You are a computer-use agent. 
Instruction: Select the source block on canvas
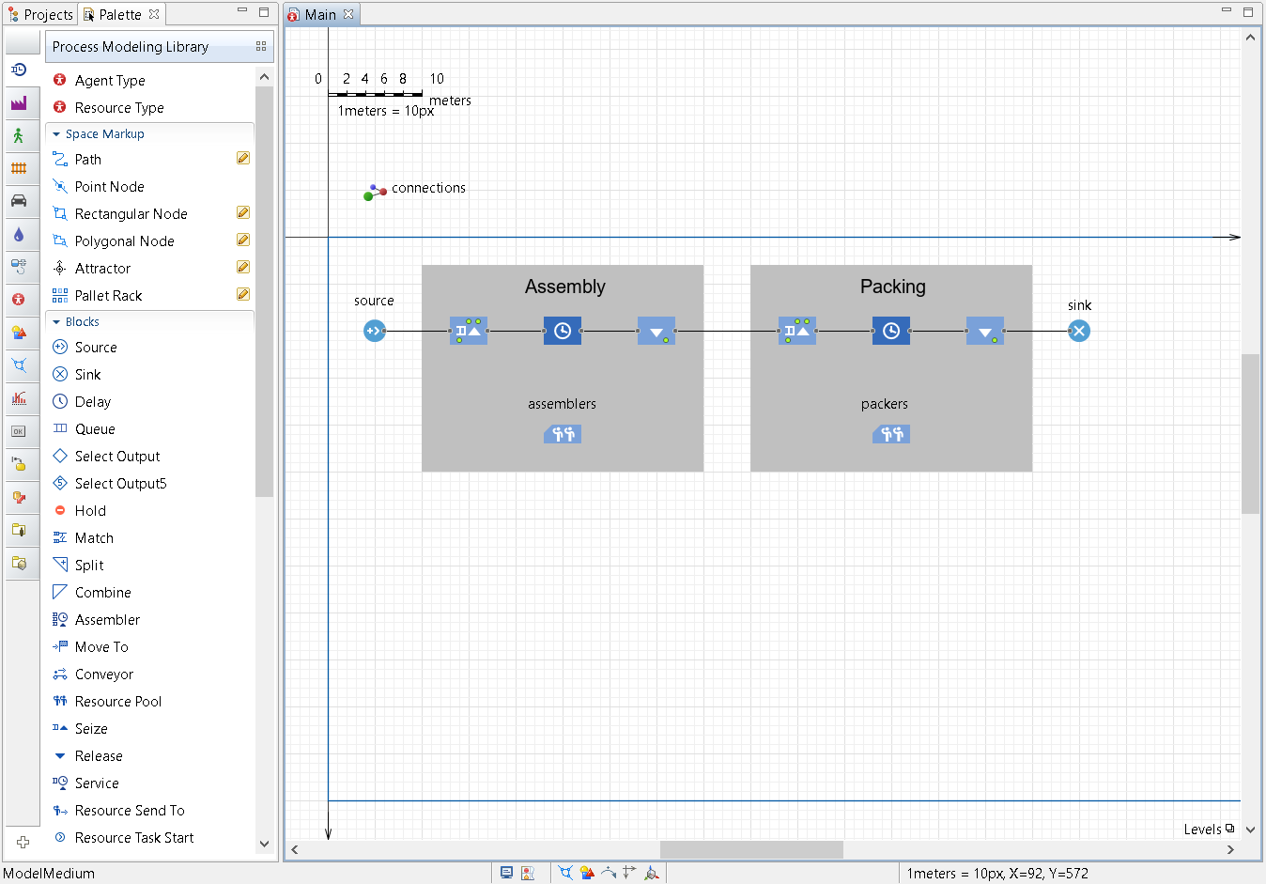pos(374,331)
